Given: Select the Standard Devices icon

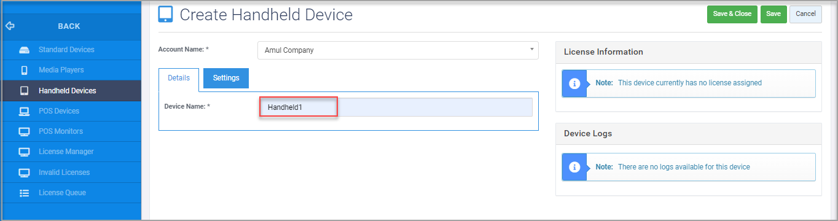Looking at the screenshot, I should tap(25, 50).
